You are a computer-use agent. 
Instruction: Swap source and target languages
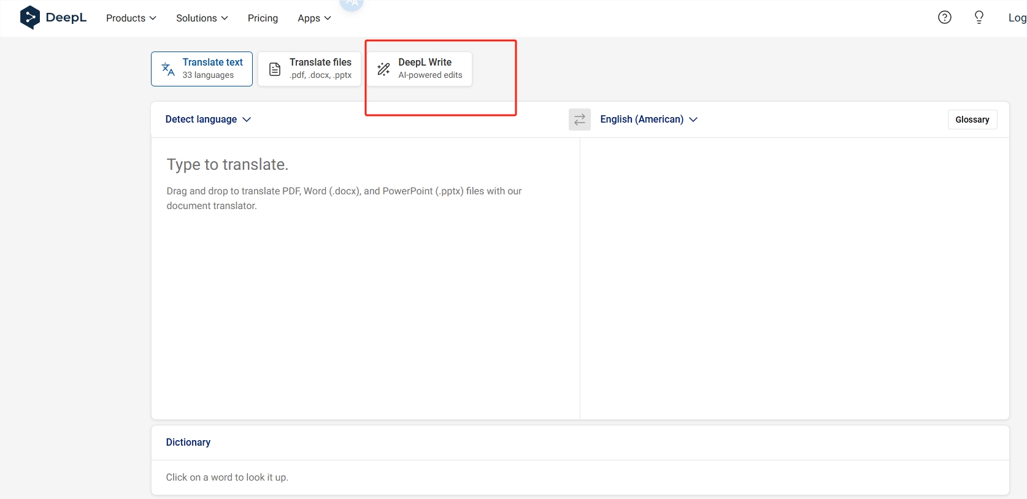[x=579, y=120]
